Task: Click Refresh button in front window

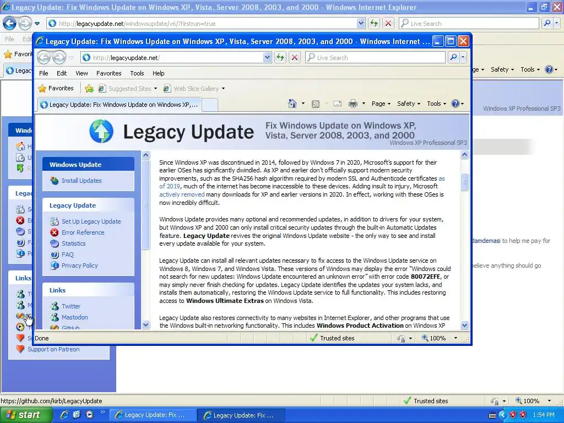Action: [280, 57]
